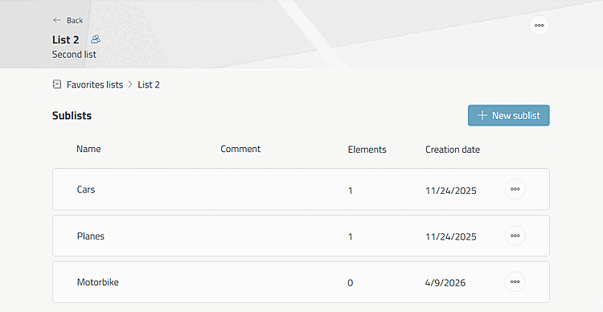Open the Cars sublist row
This screenshot has width=603, height=312.
(301, 189)
